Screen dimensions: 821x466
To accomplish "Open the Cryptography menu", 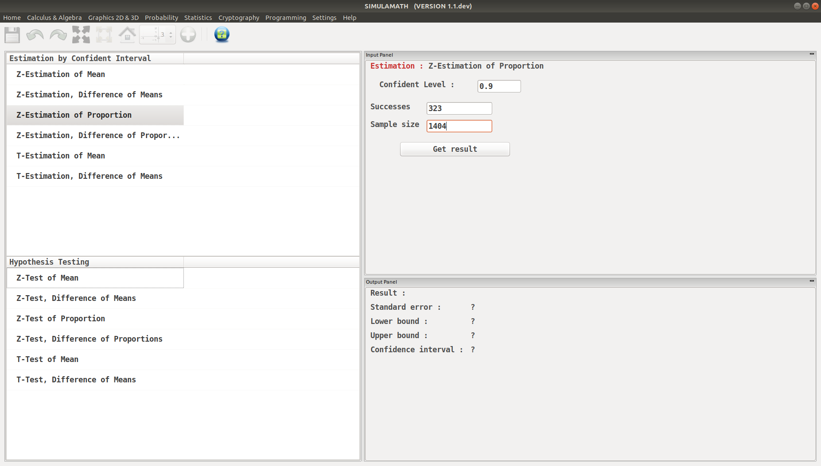I will click(x=239, y=18).
